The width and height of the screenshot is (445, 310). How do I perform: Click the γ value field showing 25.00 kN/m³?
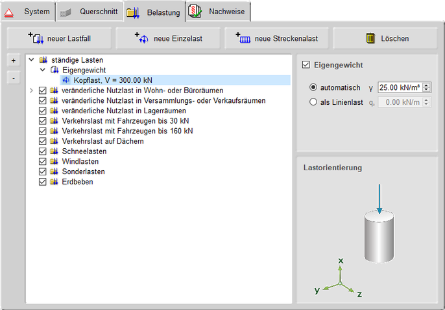pos(400,87)
